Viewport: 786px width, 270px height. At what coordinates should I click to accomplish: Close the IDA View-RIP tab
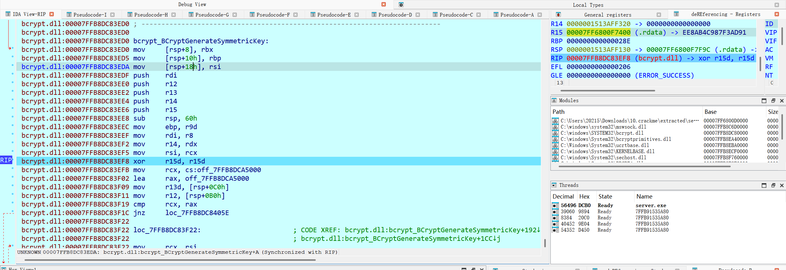tap(52, 14)
